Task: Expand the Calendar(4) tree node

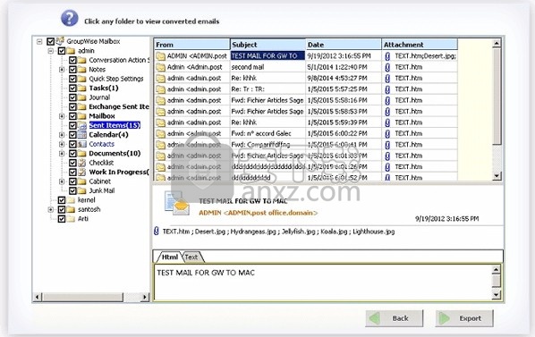Action: click(62, 135)
